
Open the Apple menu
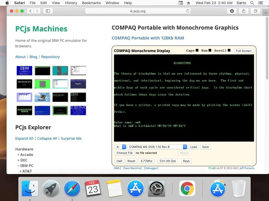click(x=7, y=3)
